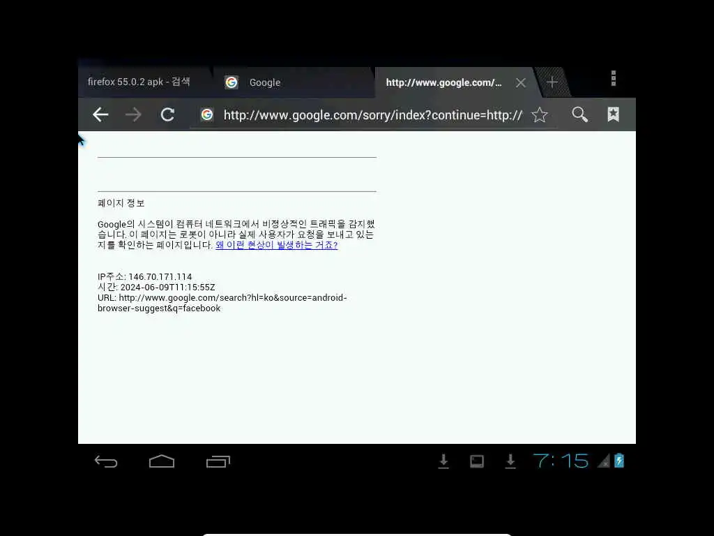The height and width of the screenshot is (536, 714).
Task: Click the IP address 146.70.171.114 text
Action: (x=160, y=276)
